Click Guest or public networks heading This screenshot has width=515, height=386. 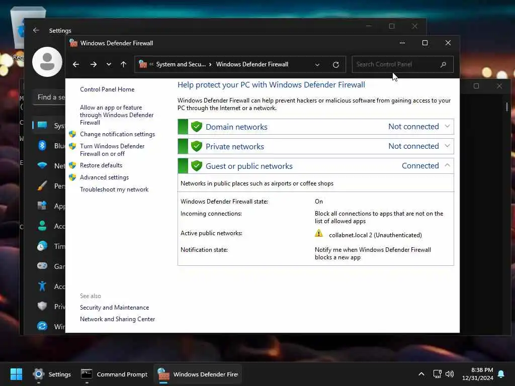249,166
